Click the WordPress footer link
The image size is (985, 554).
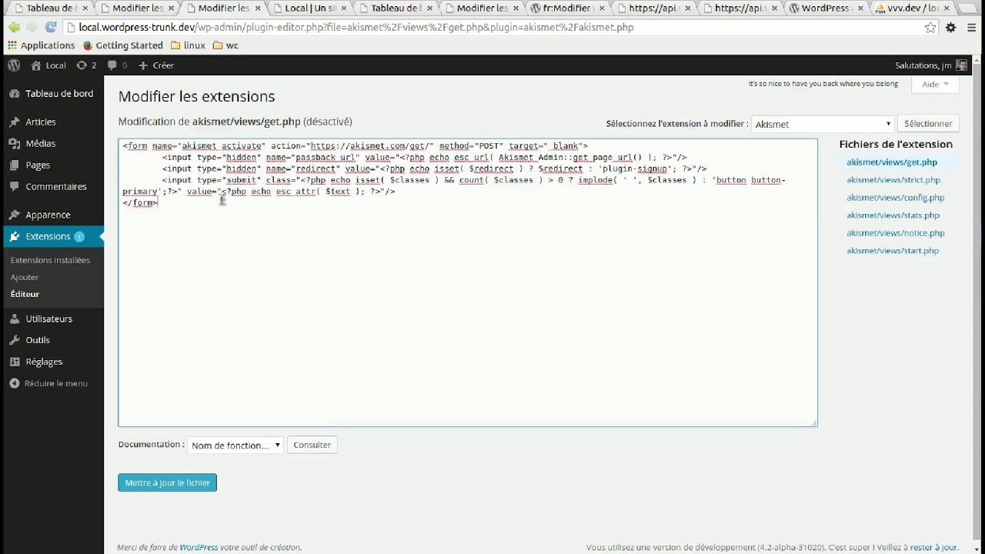(199, 548)
